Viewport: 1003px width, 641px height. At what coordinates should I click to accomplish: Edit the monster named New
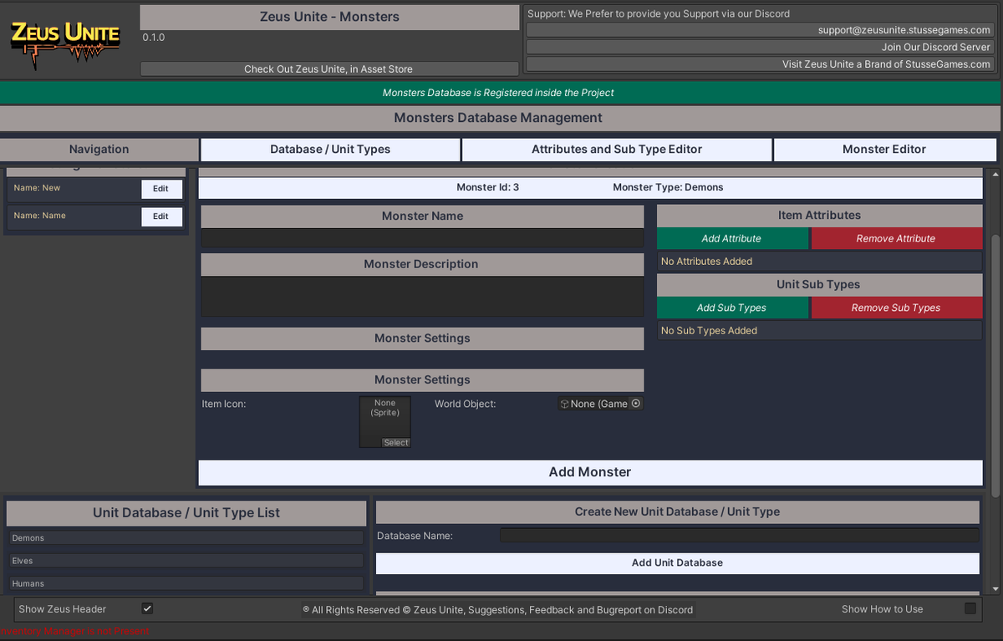(161, 189)
